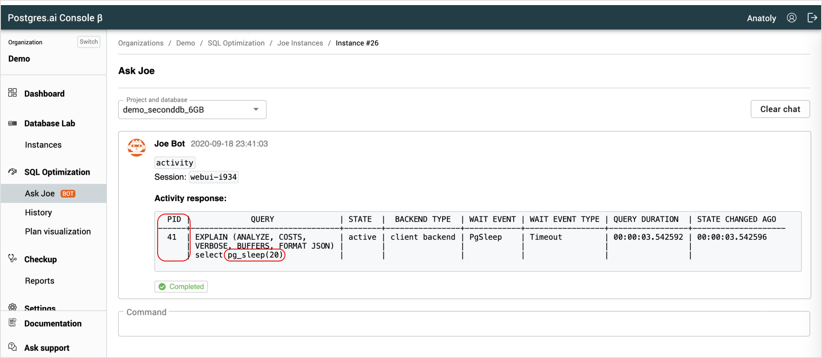Click the Joe Bot timestamp 2020-09-18 23:41:03

point(229,144)
